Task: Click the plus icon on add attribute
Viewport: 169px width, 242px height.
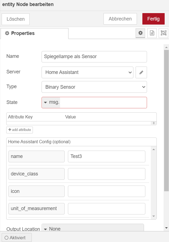Action: [x=10, y=130]
